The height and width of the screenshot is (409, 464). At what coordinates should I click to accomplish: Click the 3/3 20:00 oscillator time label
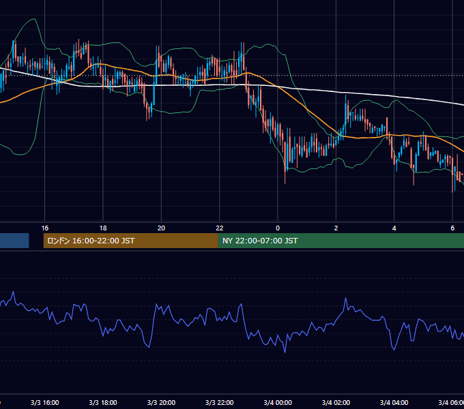pyautogui.click(x=161, y=402)
